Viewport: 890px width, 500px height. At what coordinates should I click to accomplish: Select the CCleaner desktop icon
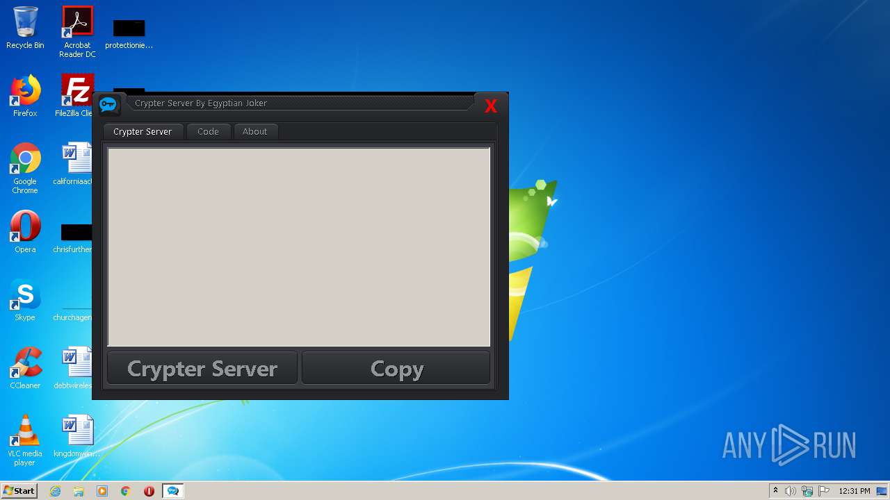[25, 368]
